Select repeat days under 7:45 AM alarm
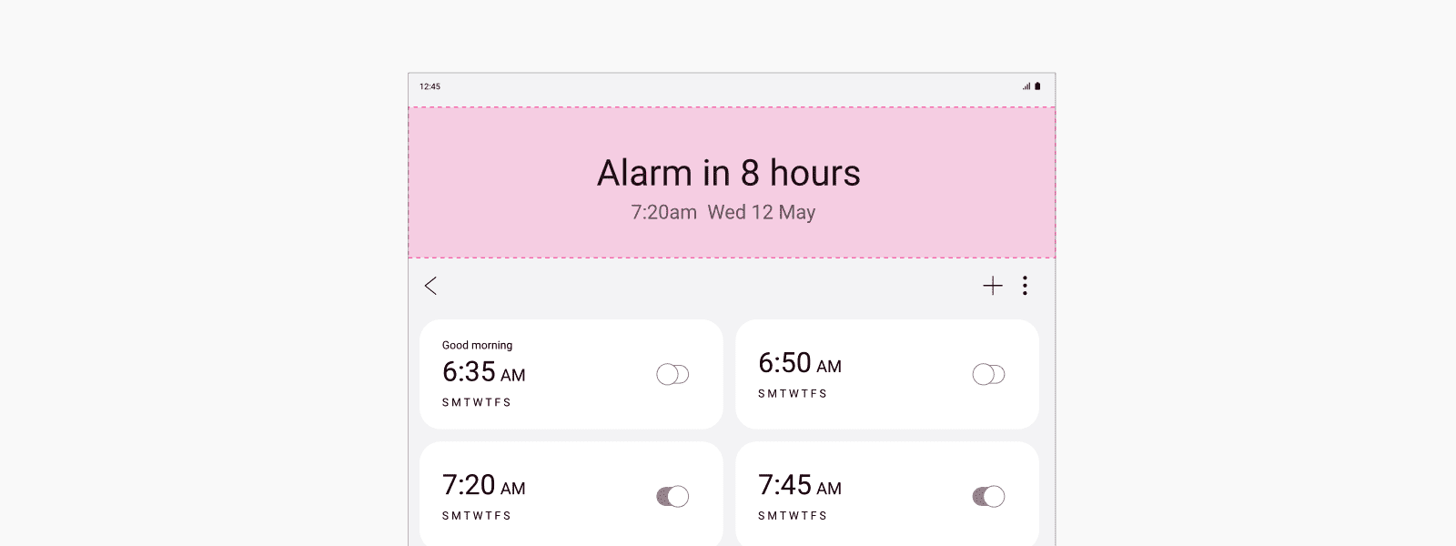This screenshot has height=546, width=1456. point(793,516)
